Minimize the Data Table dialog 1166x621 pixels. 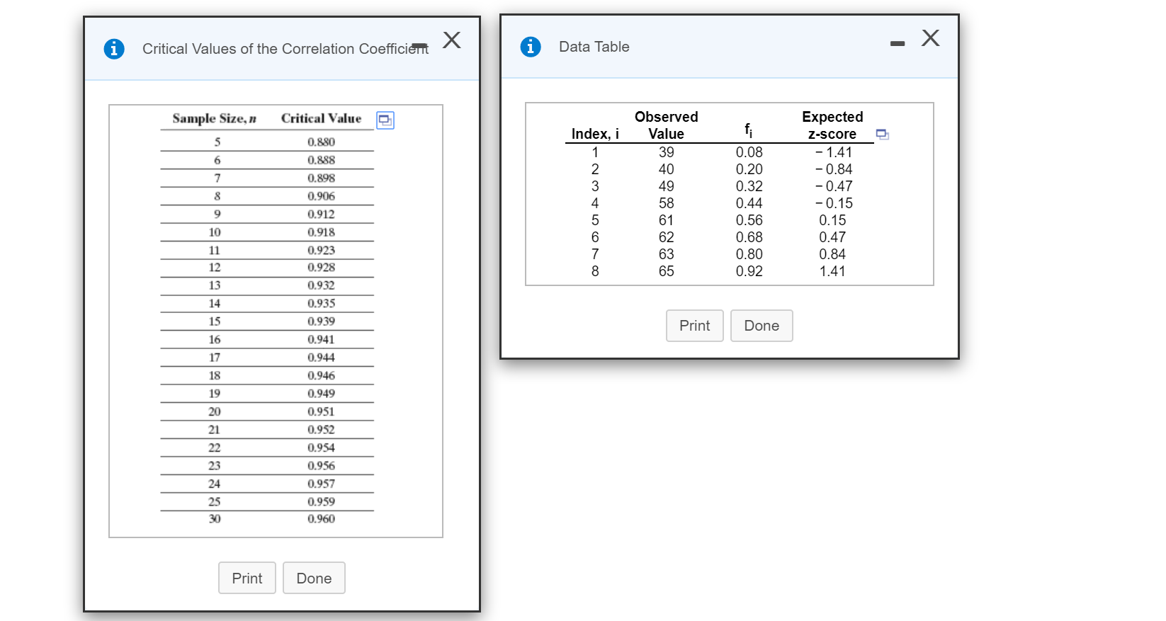pos(898,44)
